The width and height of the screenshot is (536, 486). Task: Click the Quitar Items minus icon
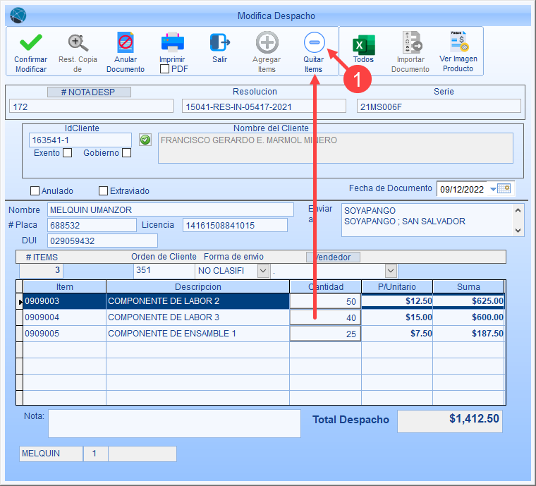(314, 43)
